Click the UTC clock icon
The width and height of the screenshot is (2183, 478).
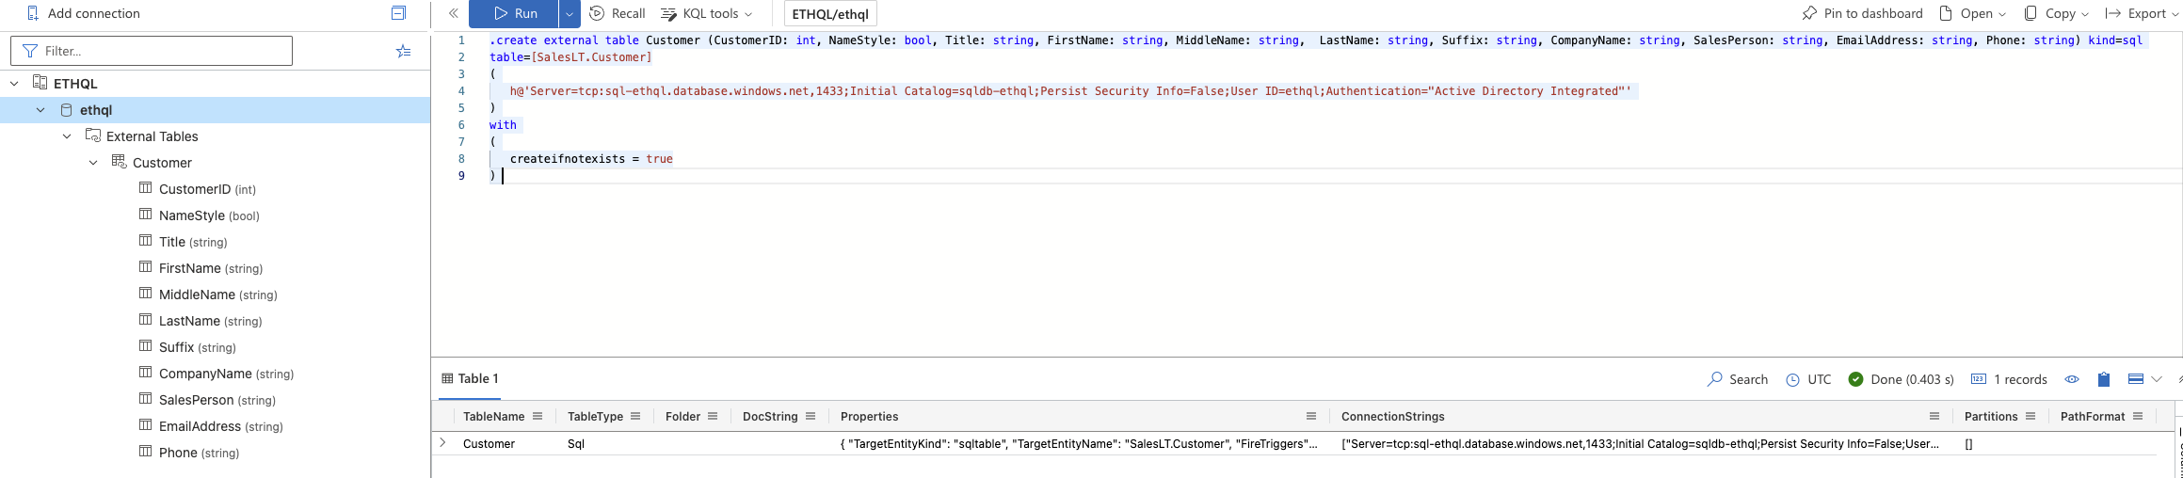(x=1792, y=379)
